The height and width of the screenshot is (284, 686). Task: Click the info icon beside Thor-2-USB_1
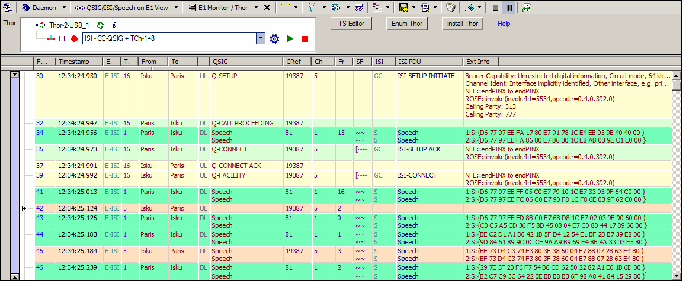coord(113,25)
